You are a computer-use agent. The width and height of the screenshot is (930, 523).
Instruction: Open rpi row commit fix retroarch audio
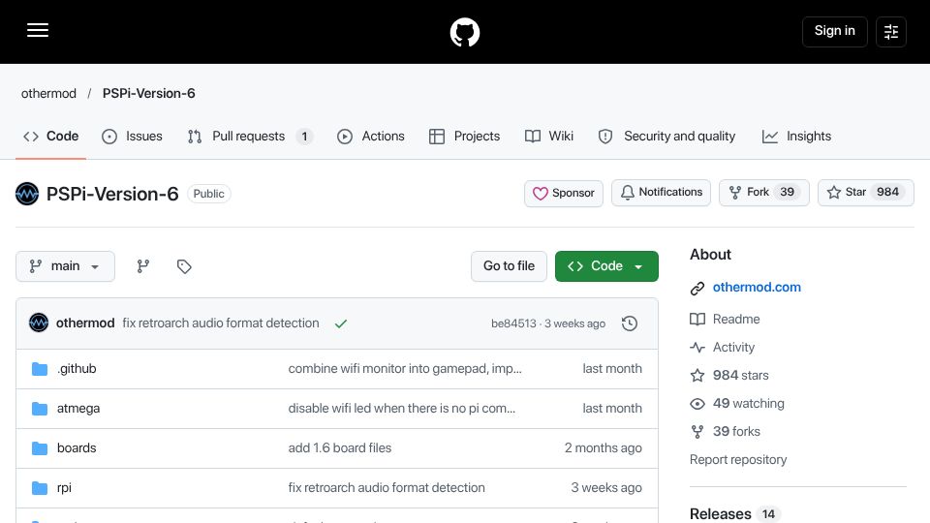coord(387,488)
